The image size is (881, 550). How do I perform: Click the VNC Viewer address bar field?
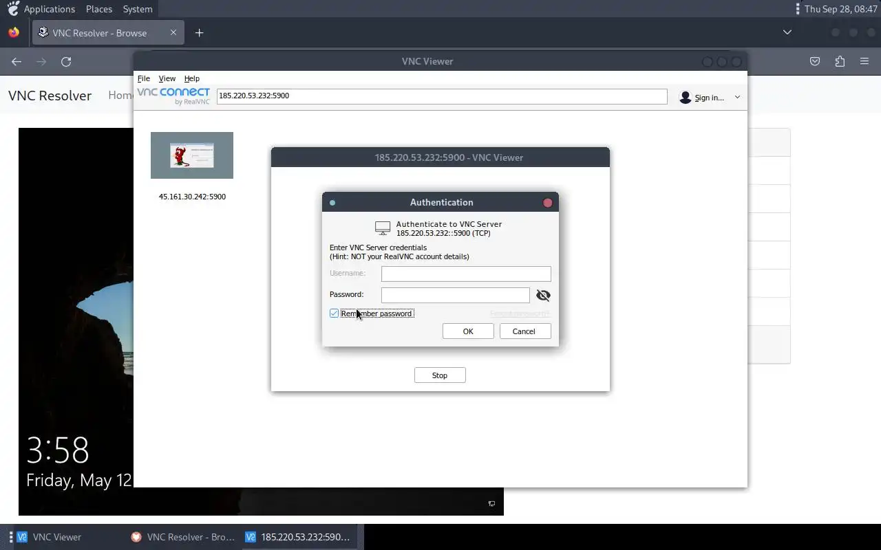point(442,96)
